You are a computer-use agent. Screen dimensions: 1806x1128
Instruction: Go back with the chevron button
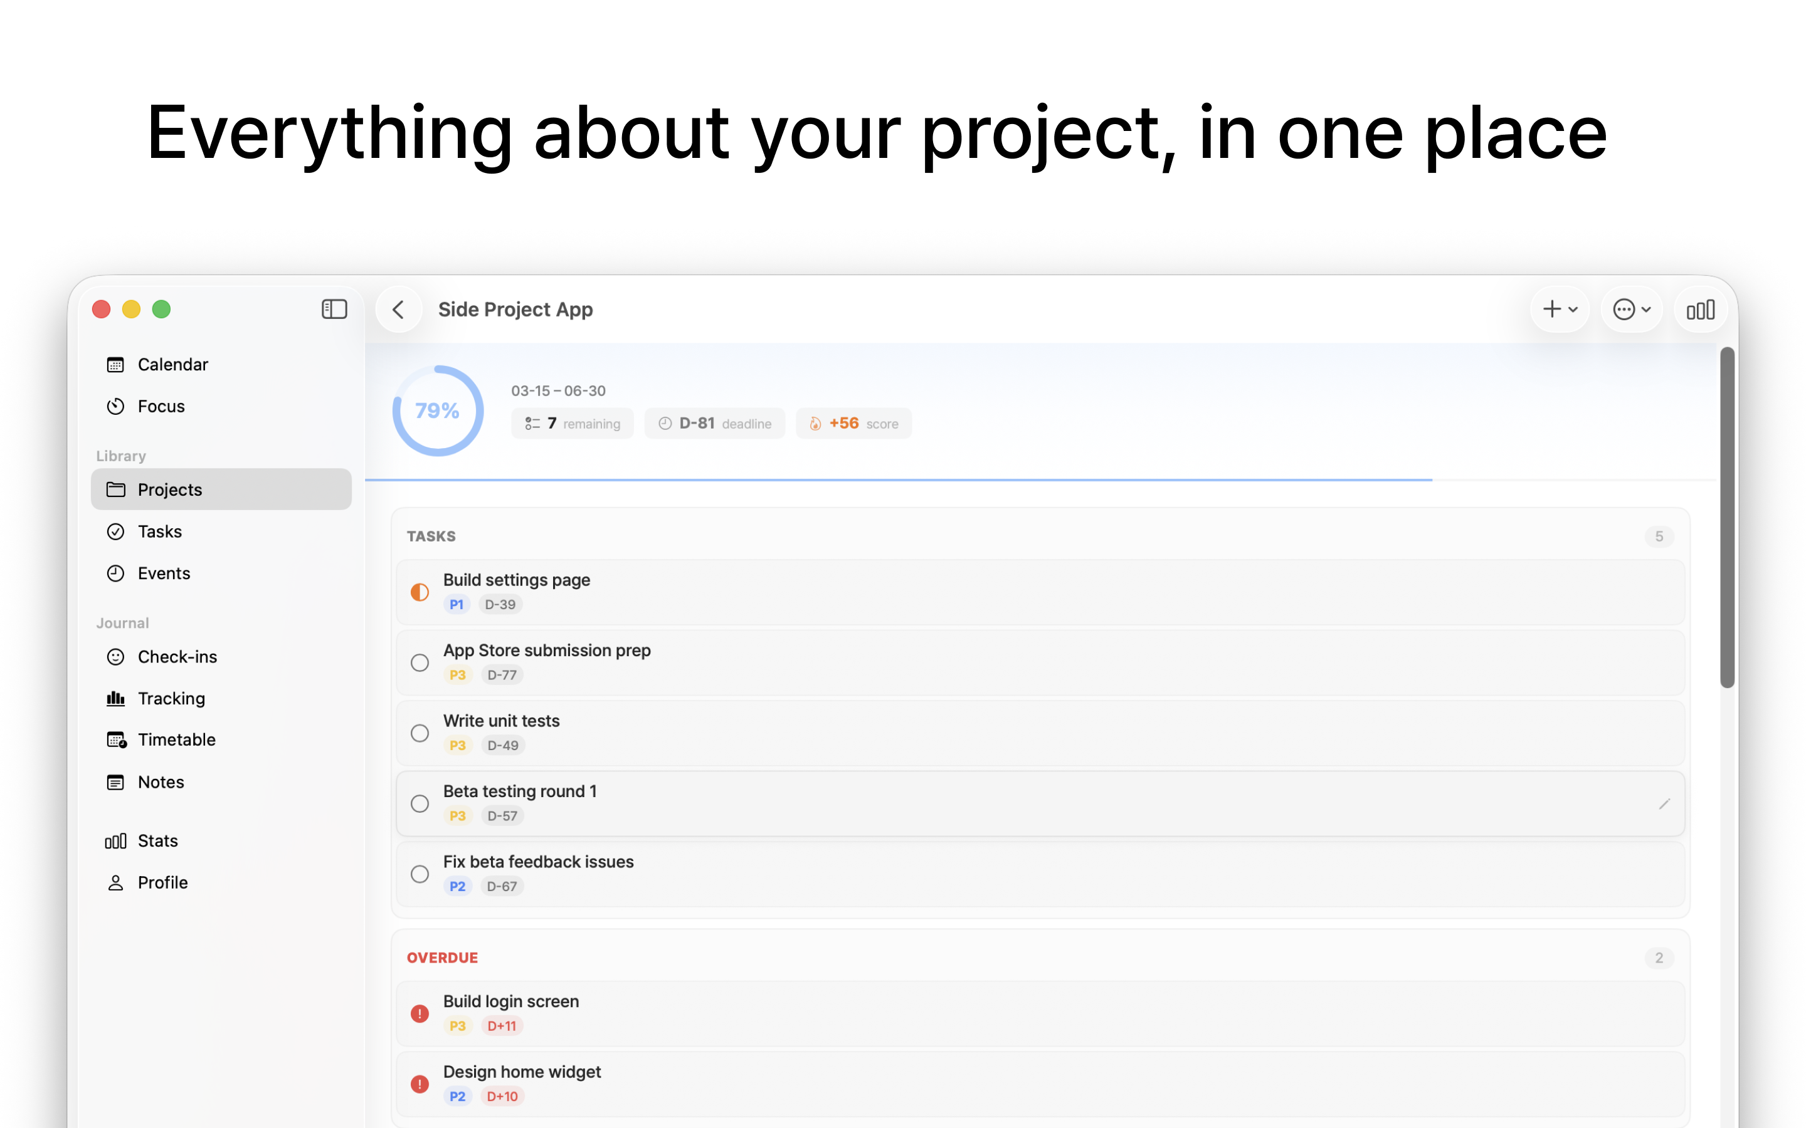pos(399,309)
